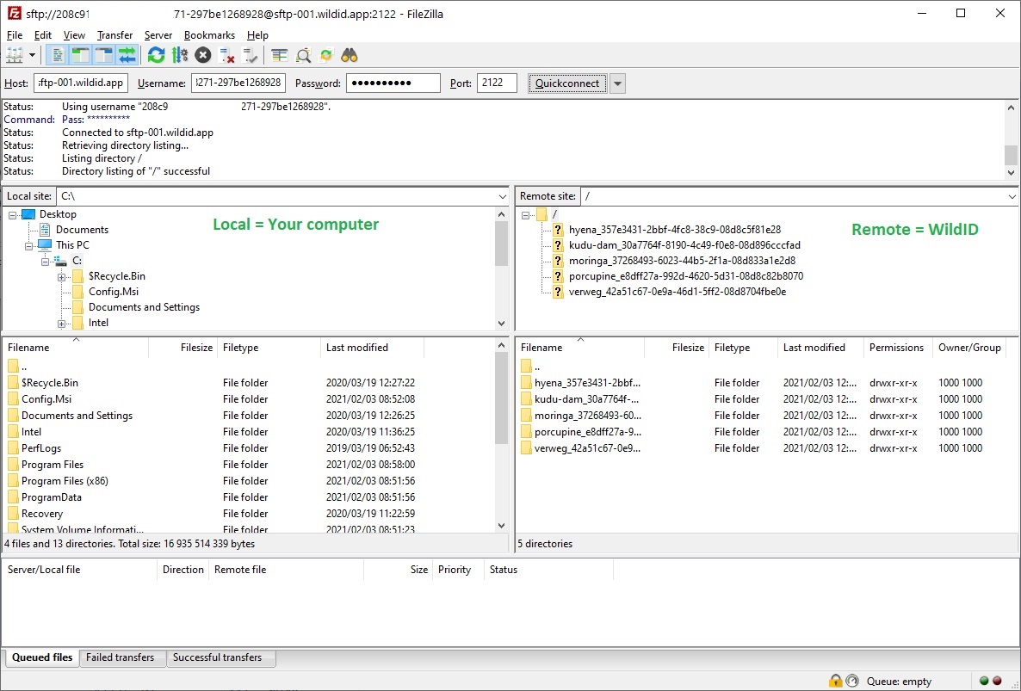Screen dimensions: 1021x691
Task: Disconnect from the current server
Action: point(226,55)
